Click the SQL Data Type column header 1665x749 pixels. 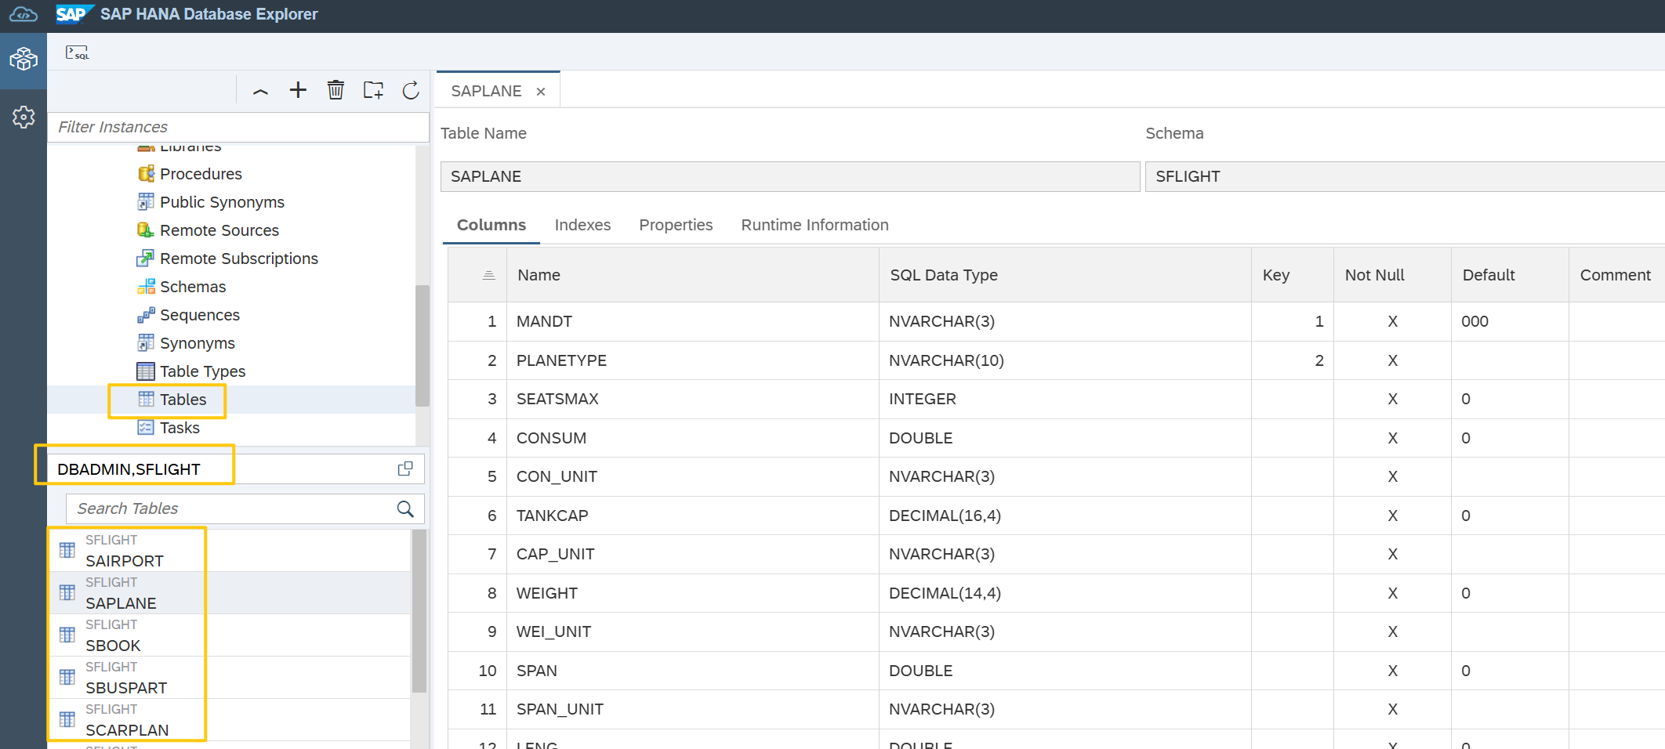pyautogui.click(x=1065, y=275)
